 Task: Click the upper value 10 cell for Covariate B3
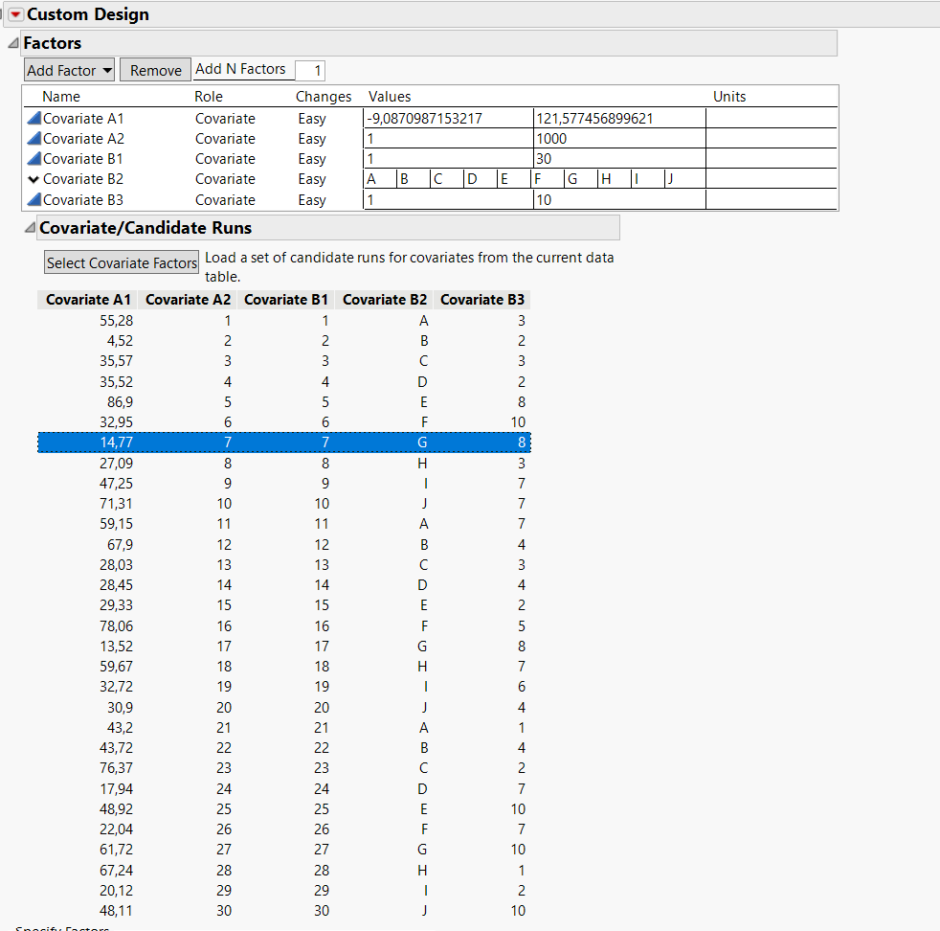click(617, 199)
